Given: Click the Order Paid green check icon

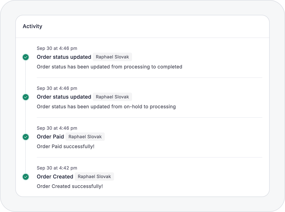Looking at the screenshot, I should coord(26,137).
